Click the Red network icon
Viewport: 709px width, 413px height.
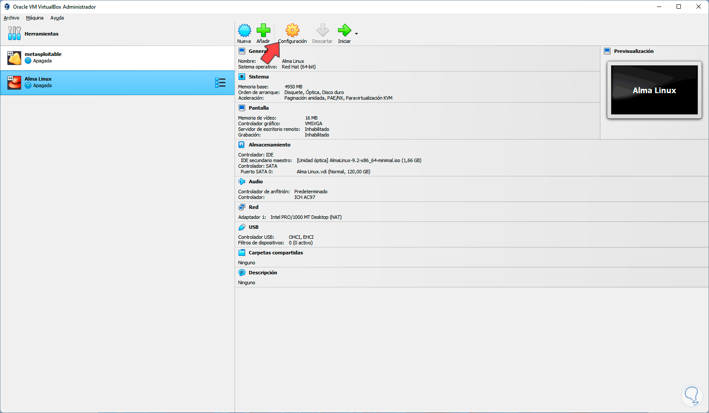(x=242, y=207)
